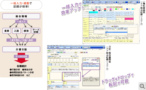Open the diary report screen (日誌・報告書画面) thumbnail
The height and width of the screenshot is (90, 146).
76,67
